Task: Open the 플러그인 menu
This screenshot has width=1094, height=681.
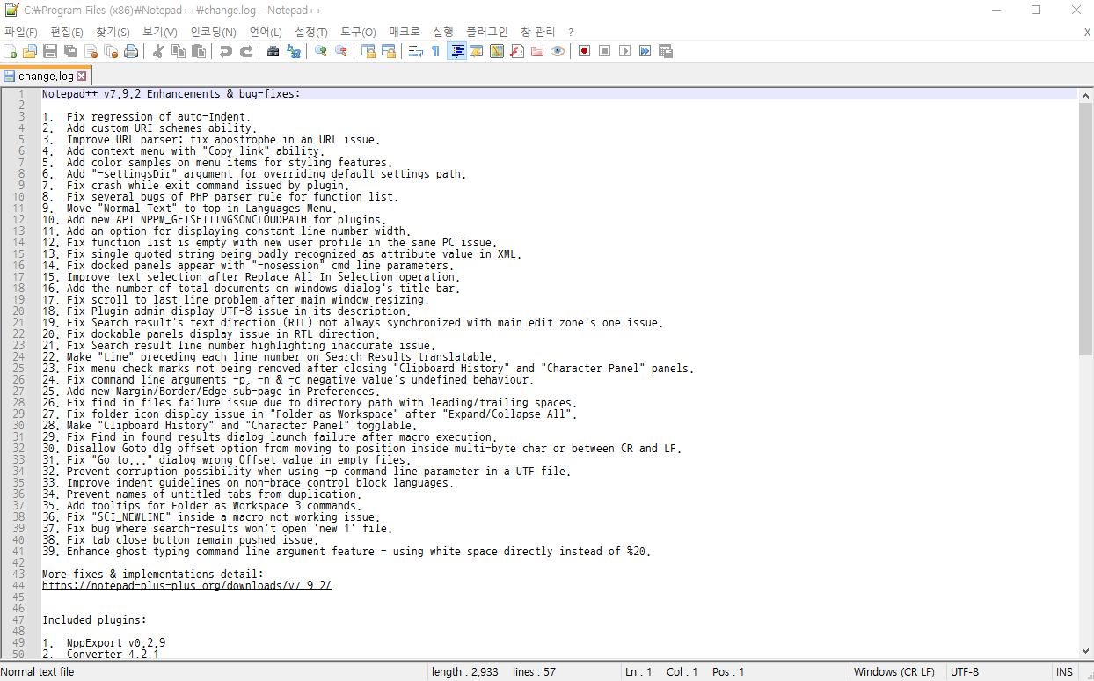Action: (x=487, y=33)
